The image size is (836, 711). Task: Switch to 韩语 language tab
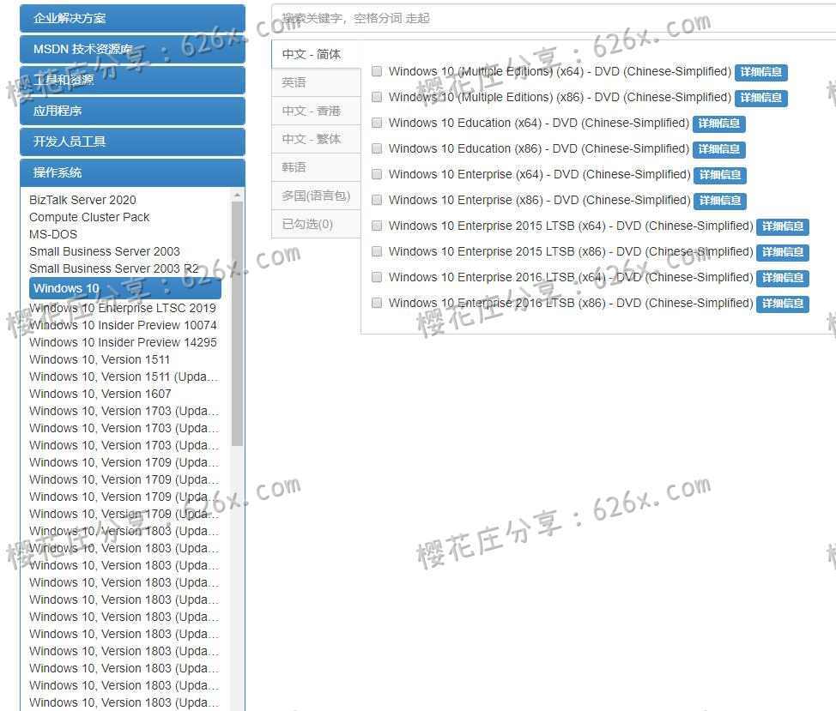point(316,167)
